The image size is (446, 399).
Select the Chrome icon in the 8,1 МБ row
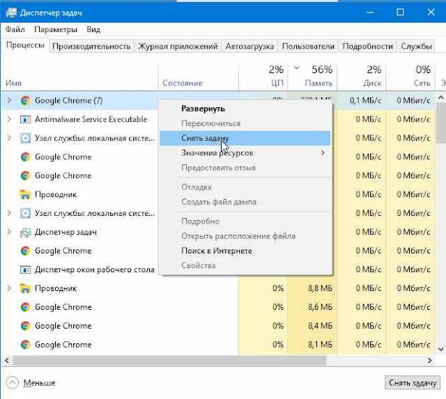click(25, 345)
